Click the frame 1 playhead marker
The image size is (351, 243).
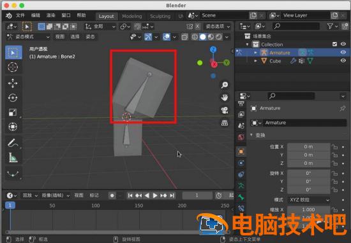[10, 205]
